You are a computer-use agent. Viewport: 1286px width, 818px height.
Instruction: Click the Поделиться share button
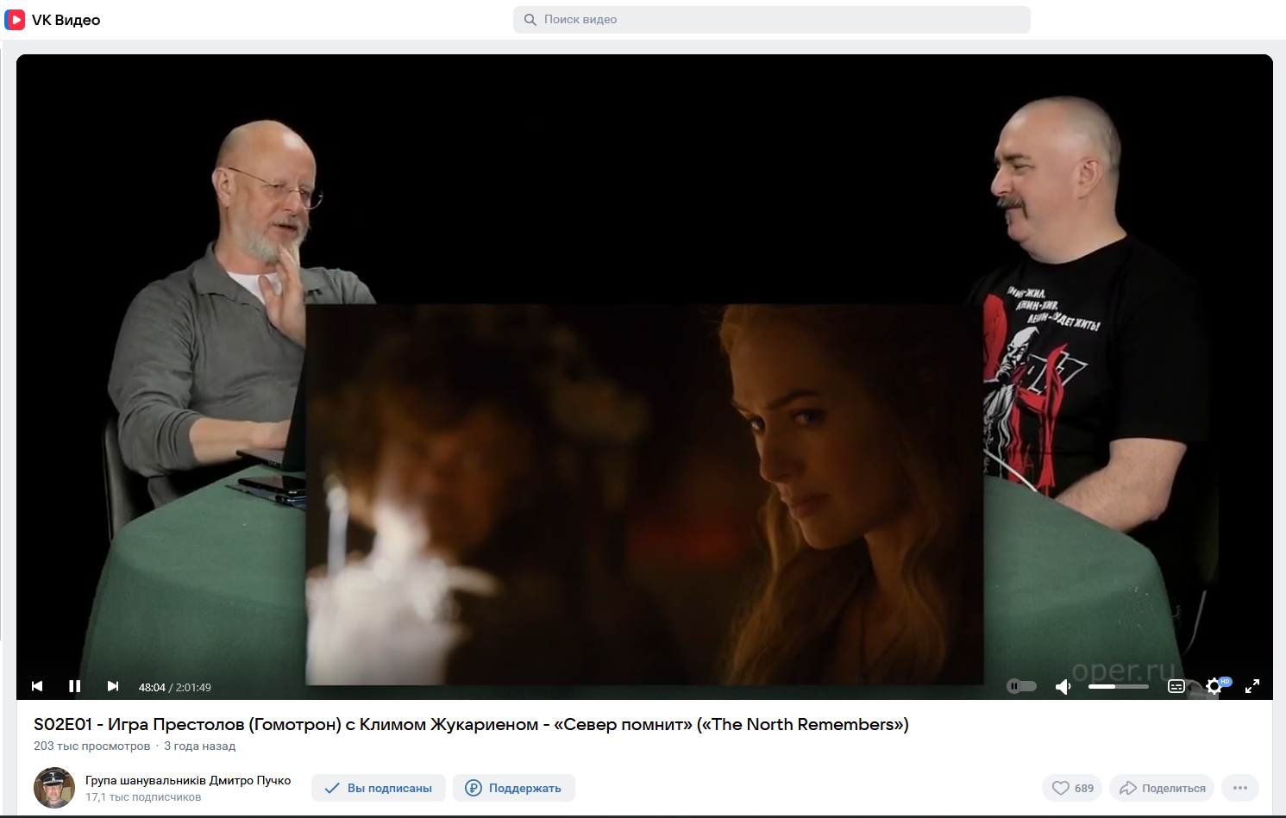pyautogui.click(x=1162, y=788)
